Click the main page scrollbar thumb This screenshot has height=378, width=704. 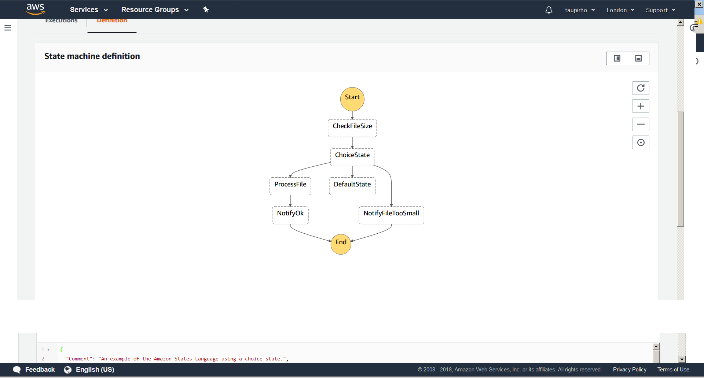click(681, 169)
